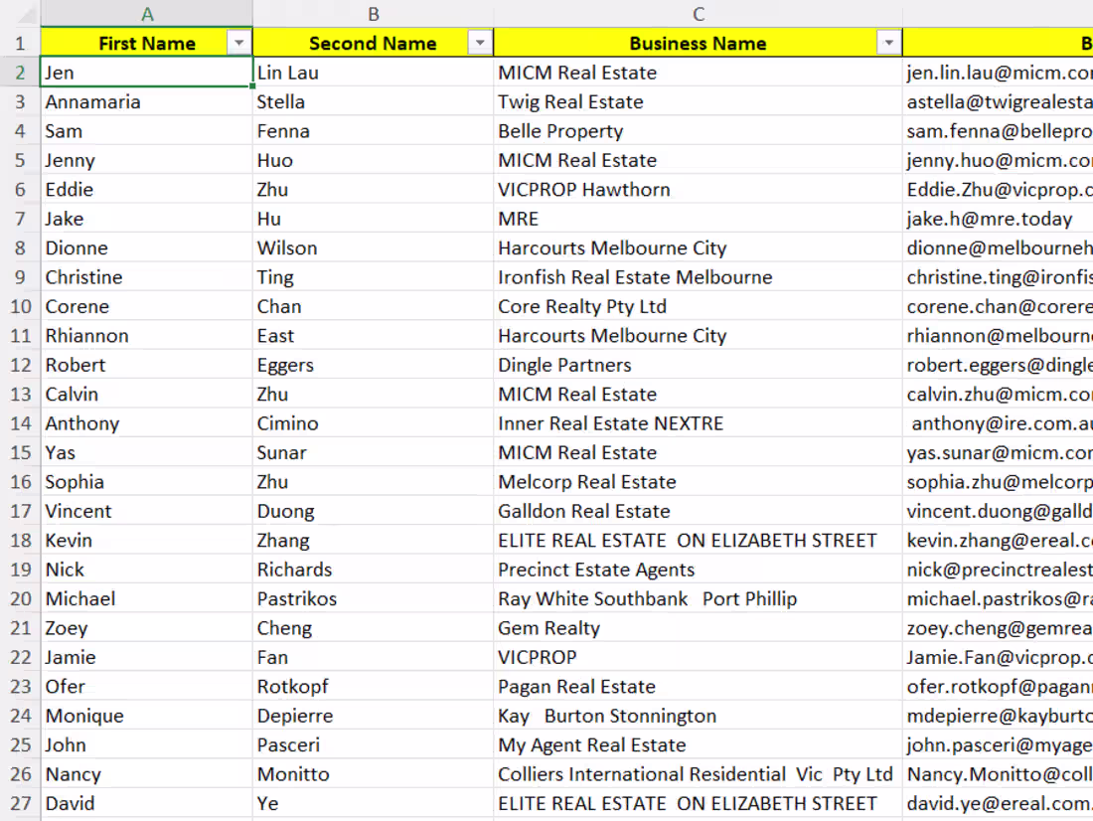The width and height of the screenshot is (1093, 821).
Task: Select the cell containing Eggers
Action: click(373, 366)
